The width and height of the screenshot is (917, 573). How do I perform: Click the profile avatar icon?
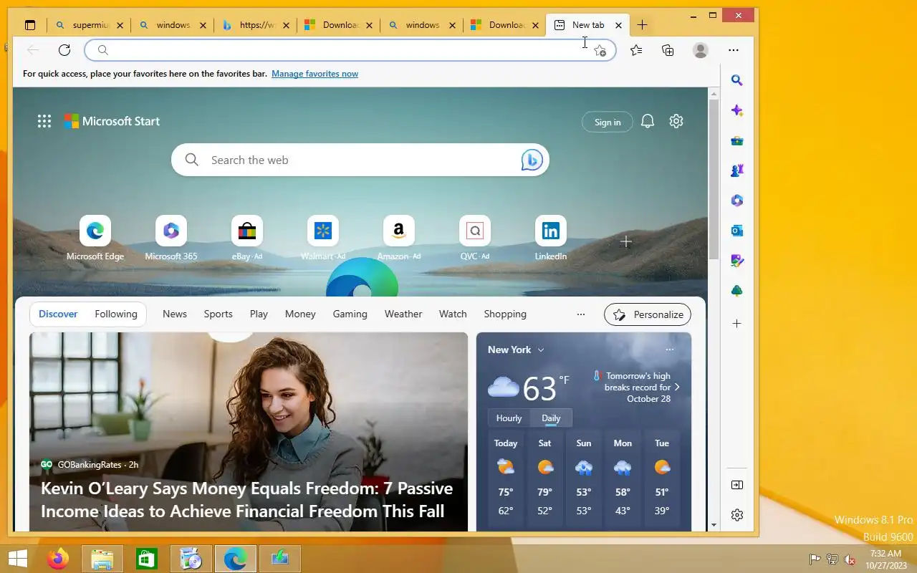pyautogui.click(x=701, y=50)
